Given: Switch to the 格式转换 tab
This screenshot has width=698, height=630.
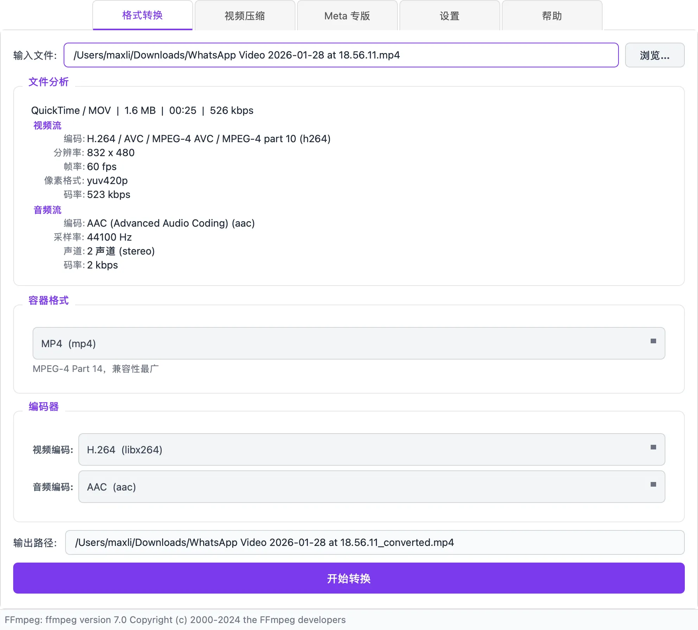Looking at the screenshot, I should [x=143, y=15].
